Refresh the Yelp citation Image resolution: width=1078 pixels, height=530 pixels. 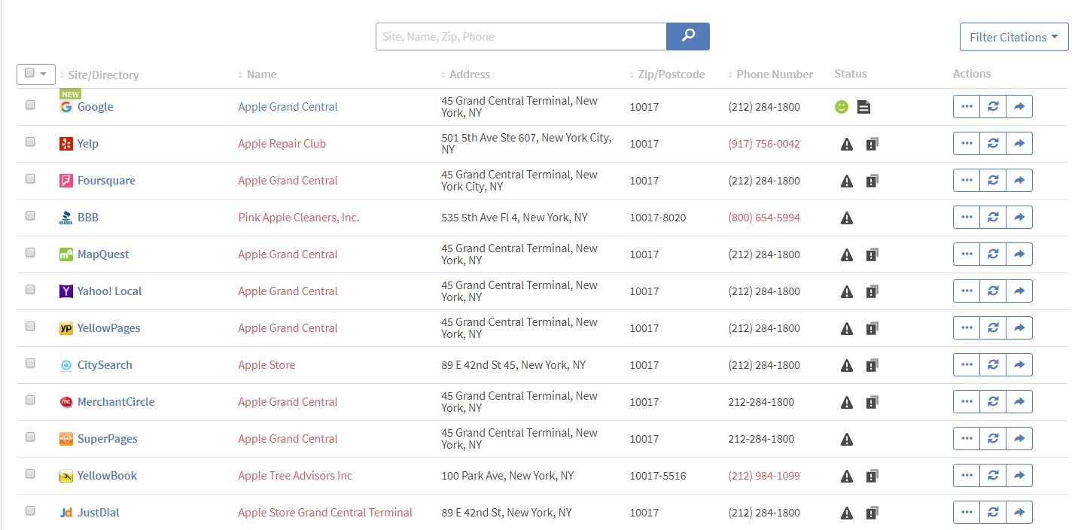pos(993,144)
